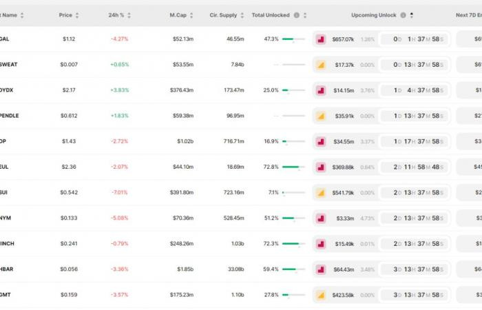Click the EUL 72.8% unlocked progress bar
Image resolution: width=482 pixels, height=310 pixels.
coord(294,167)
